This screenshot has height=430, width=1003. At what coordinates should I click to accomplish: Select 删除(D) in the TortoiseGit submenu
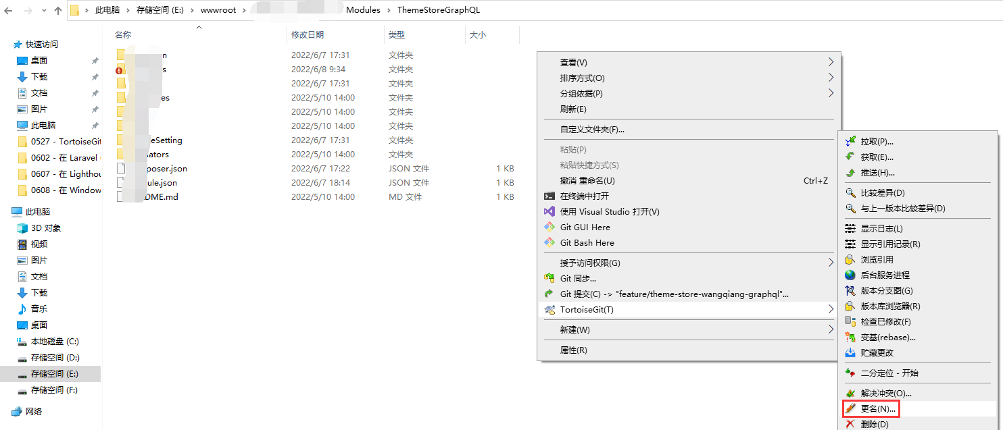click(x=875, y=424)
